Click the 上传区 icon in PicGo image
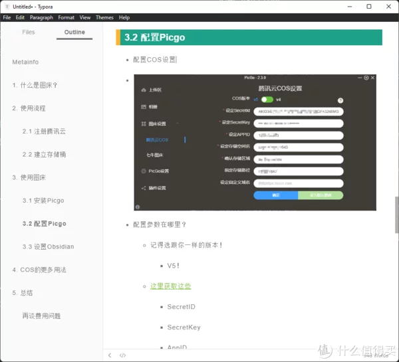 click(144, 90)
